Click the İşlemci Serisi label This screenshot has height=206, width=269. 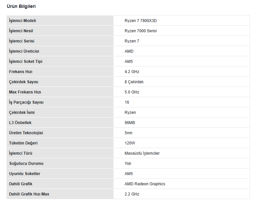pos(21,41)
